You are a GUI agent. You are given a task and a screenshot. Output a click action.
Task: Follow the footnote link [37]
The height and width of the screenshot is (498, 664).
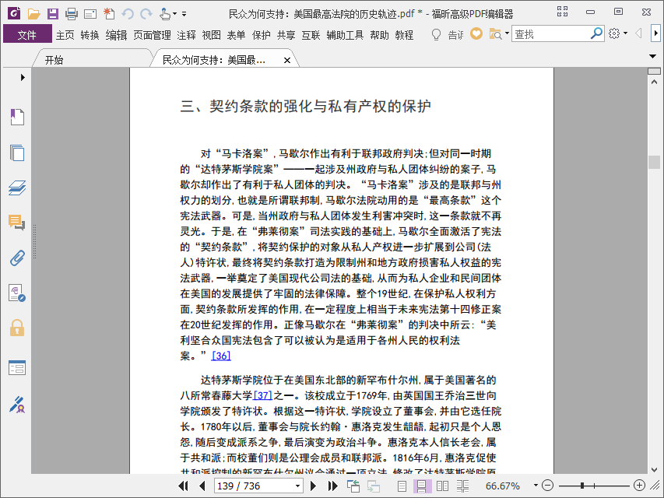(262, 395)
